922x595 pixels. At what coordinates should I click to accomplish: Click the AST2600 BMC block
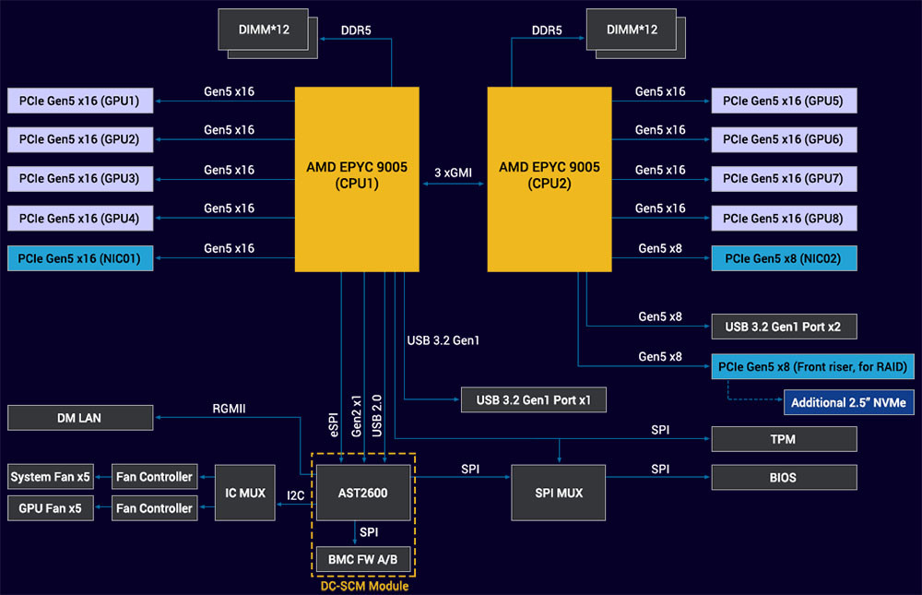(363, 493)
